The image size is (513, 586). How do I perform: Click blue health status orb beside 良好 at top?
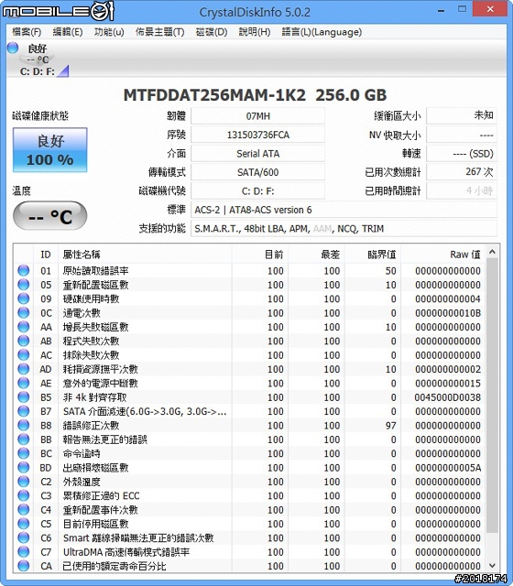coord(13,48)
